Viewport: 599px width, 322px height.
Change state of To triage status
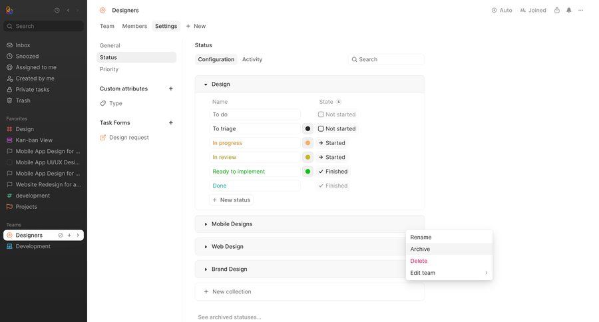pos(337,128)
